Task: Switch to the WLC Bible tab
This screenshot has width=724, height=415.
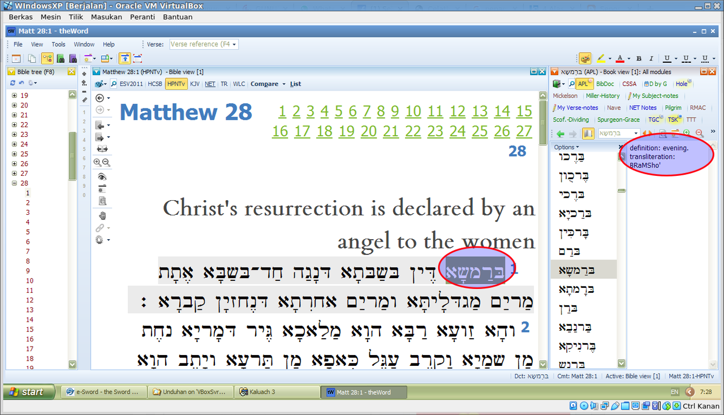Action: tap(239, 84)
